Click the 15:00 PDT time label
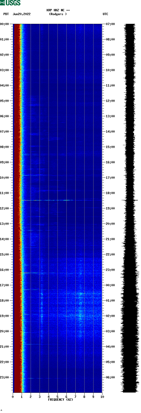Image resolution: width=141 pixels, height=413 pixels. [5, 255]
